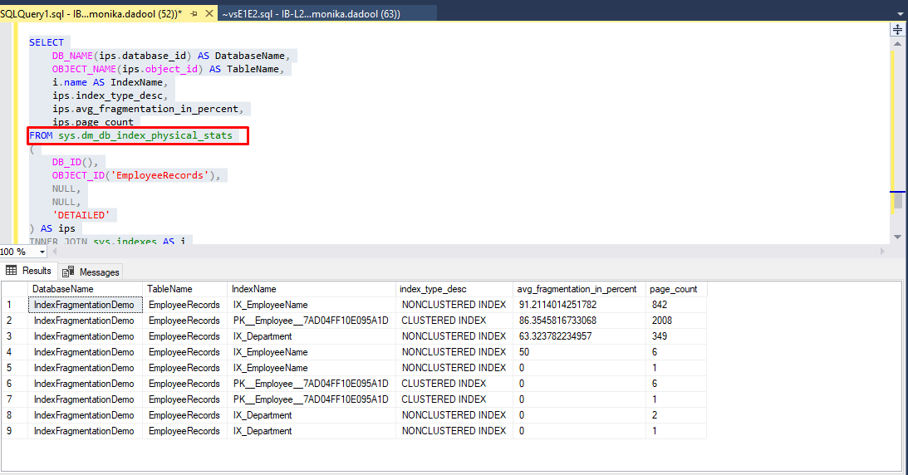Click ips.index_type_desc in the query
The width and height of the screenshot is (908, 475).
click(x=108, y=95)
